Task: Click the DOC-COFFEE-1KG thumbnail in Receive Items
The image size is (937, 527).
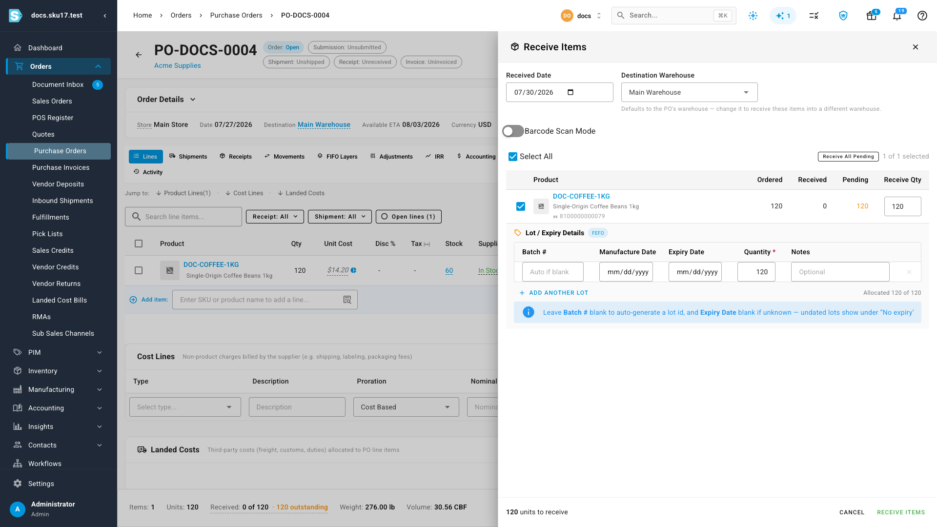Action: point(541,206)
